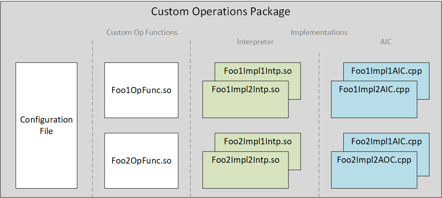Select the Interpreter column label
The height and width of the screenshot is (198, 442).
pos(255,42)
